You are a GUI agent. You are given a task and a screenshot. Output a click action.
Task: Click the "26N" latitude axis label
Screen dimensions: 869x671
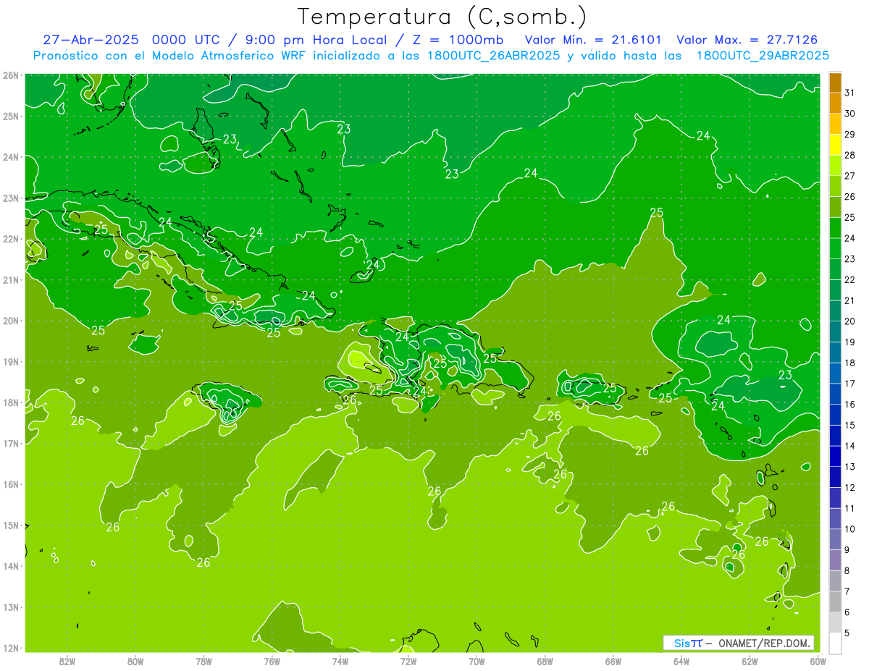[11, 75]
